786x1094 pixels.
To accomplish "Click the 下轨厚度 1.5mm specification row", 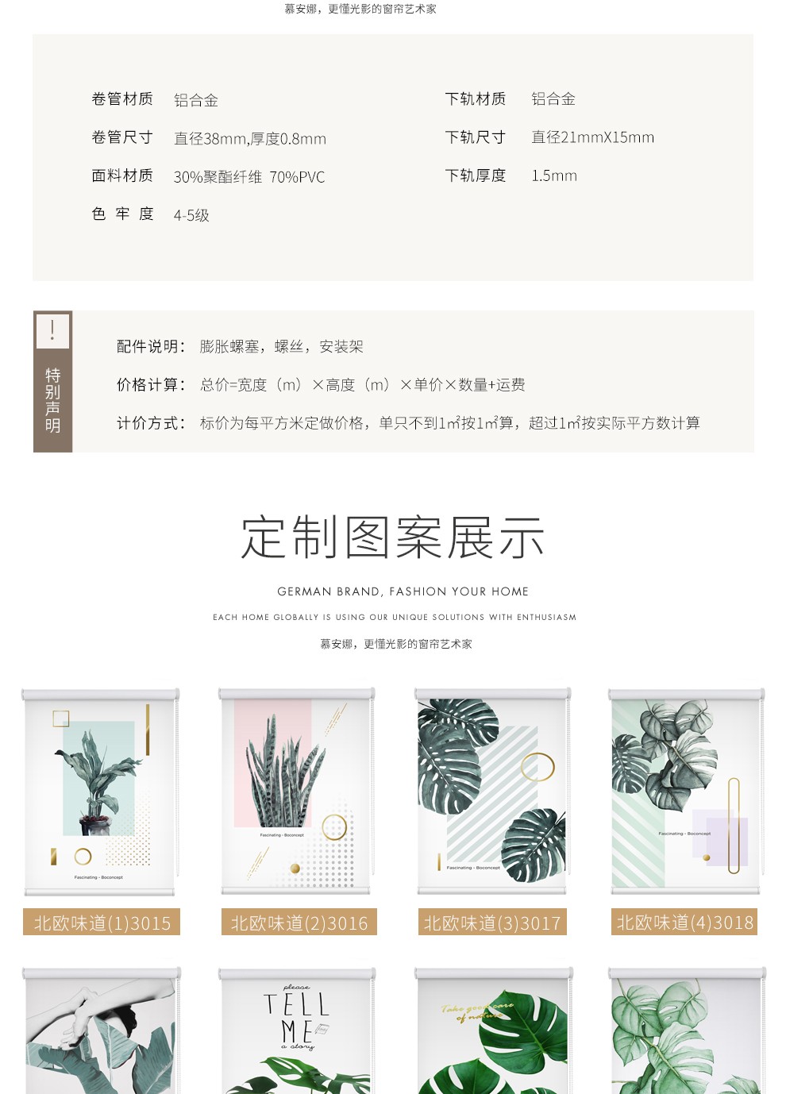I will [x=511, y=175].
